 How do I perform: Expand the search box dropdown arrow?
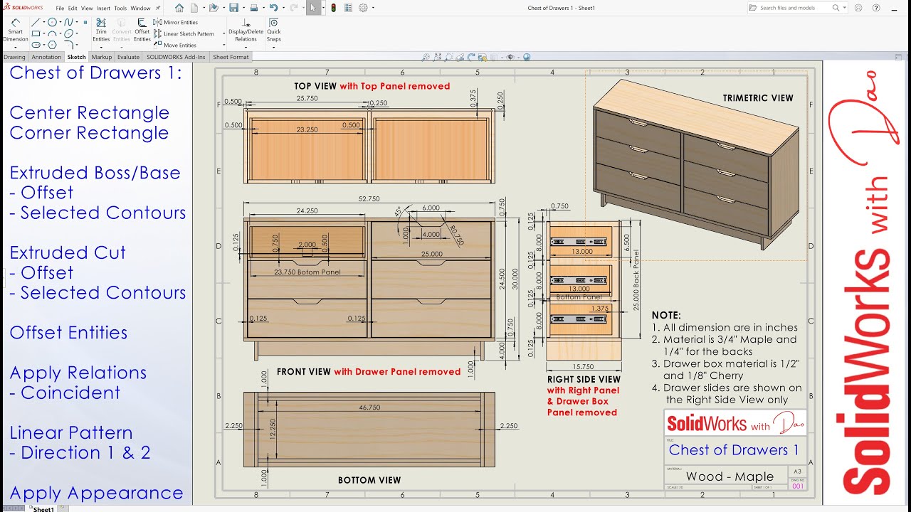coord(844,8)
